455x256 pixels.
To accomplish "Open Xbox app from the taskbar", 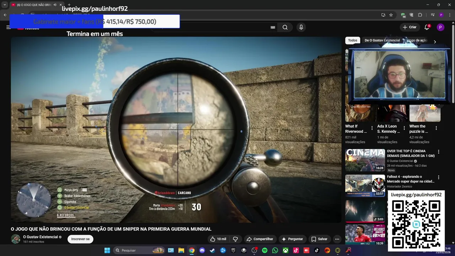I will pos(285,250).
